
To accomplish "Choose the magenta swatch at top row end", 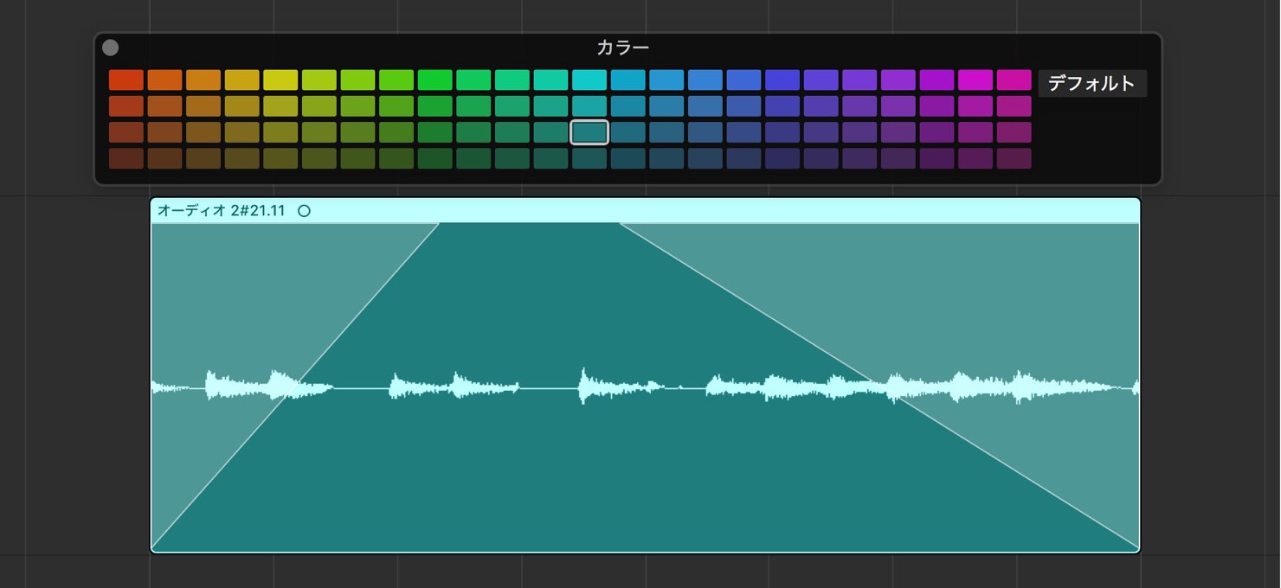I will tap(1014, 80).
